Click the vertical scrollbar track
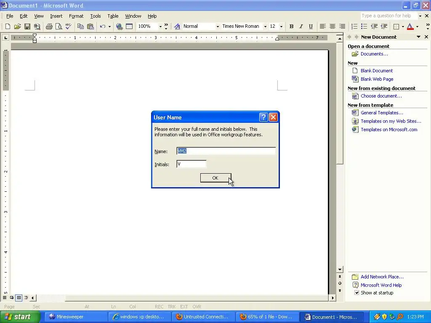This screenshot has height=323, width=431. [x=340, y=214]
